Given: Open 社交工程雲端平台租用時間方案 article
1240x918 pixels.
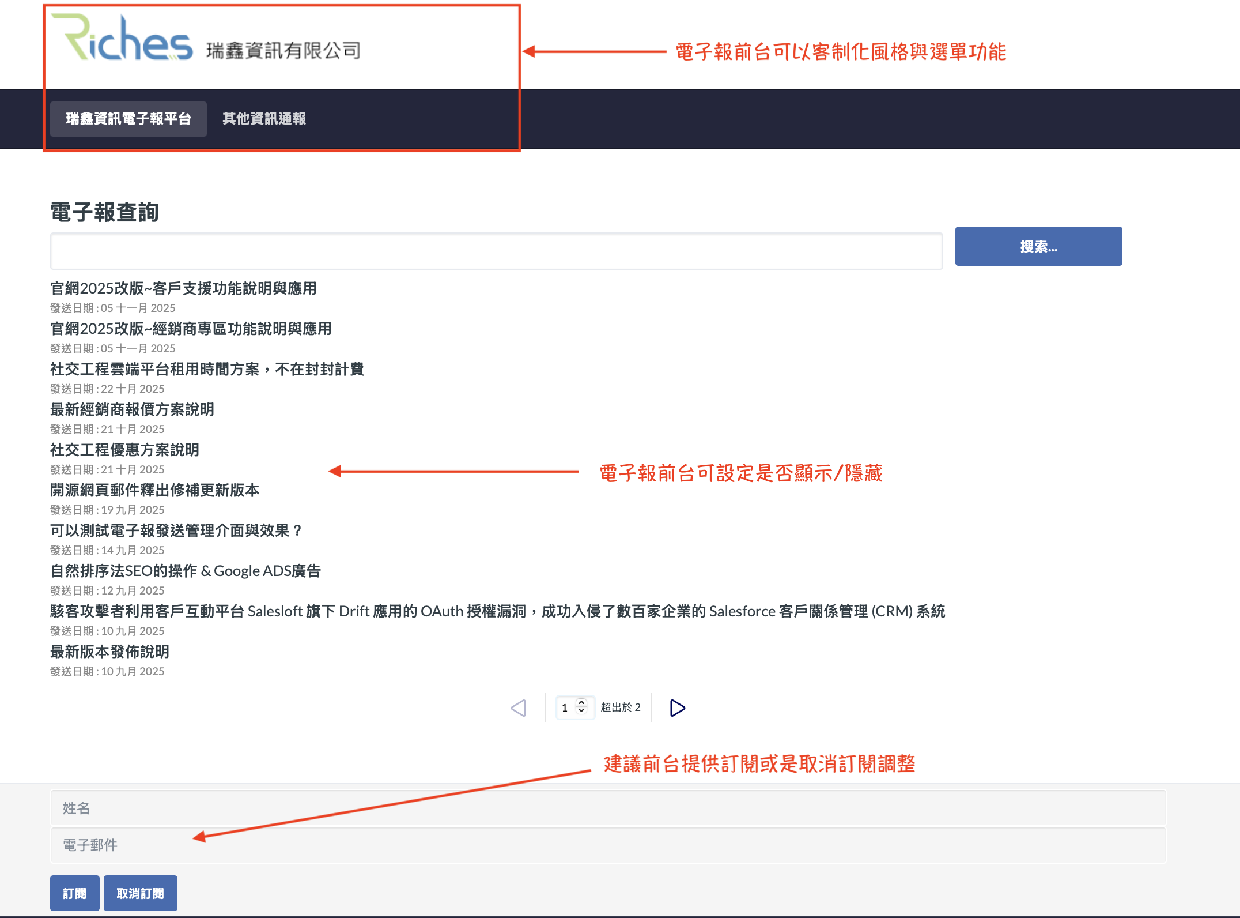Looking at the screenshot, I should (207, 369).
